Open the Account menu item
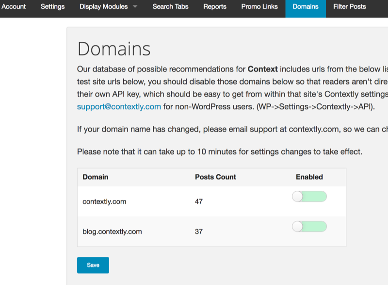The width and height of the screenshot is (388, 285). 14,7
